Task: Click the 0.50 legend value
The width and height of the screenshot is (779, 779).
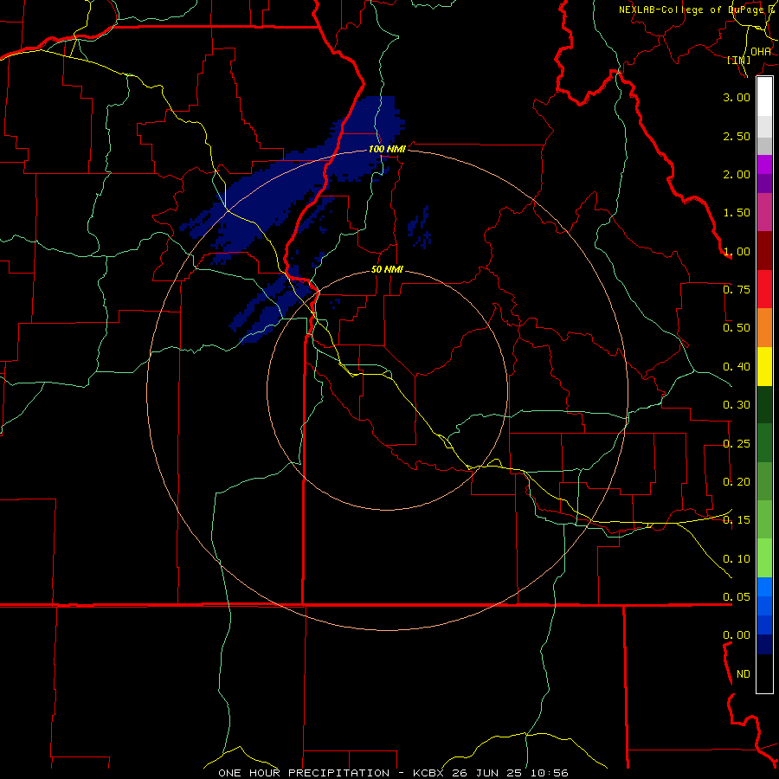Action: [737, 328]
